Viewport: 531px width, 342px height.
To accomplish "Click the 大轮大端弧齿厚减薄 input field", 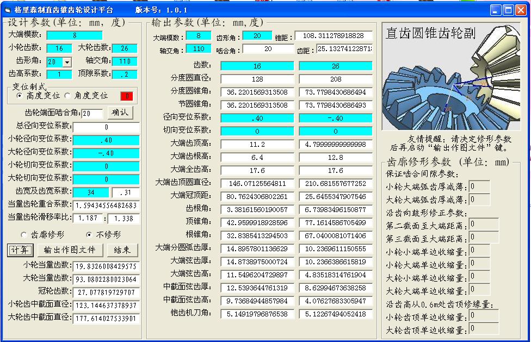I will [479, 200].
